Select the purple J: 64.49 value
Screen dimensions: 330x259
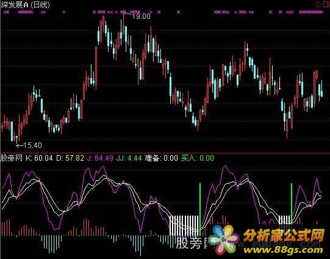coord(100,158)
